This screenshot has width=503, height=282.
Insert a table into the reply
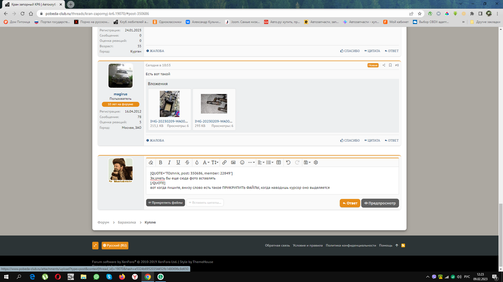tap(279, 163)
